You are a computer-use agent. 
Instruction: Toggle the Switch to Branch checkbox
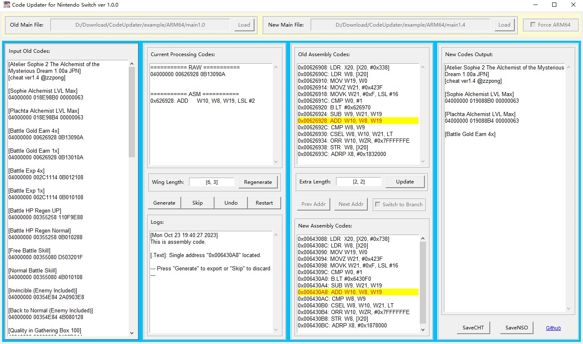pos(378,204)
